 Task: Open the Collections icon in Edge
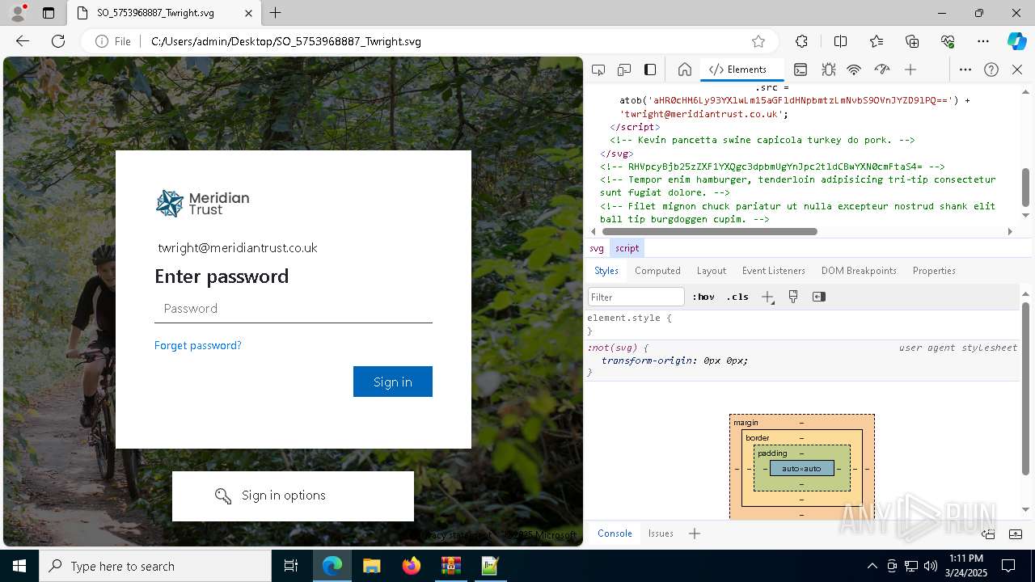tap(912, 41)
